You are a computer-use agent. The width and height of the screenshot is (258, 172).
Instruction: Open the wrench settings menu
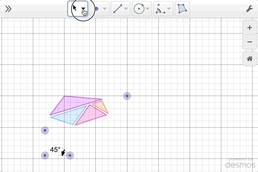(249, 9)
